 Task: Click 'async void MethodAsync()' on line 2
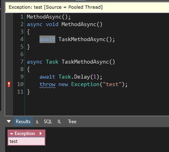pos(64,24)
